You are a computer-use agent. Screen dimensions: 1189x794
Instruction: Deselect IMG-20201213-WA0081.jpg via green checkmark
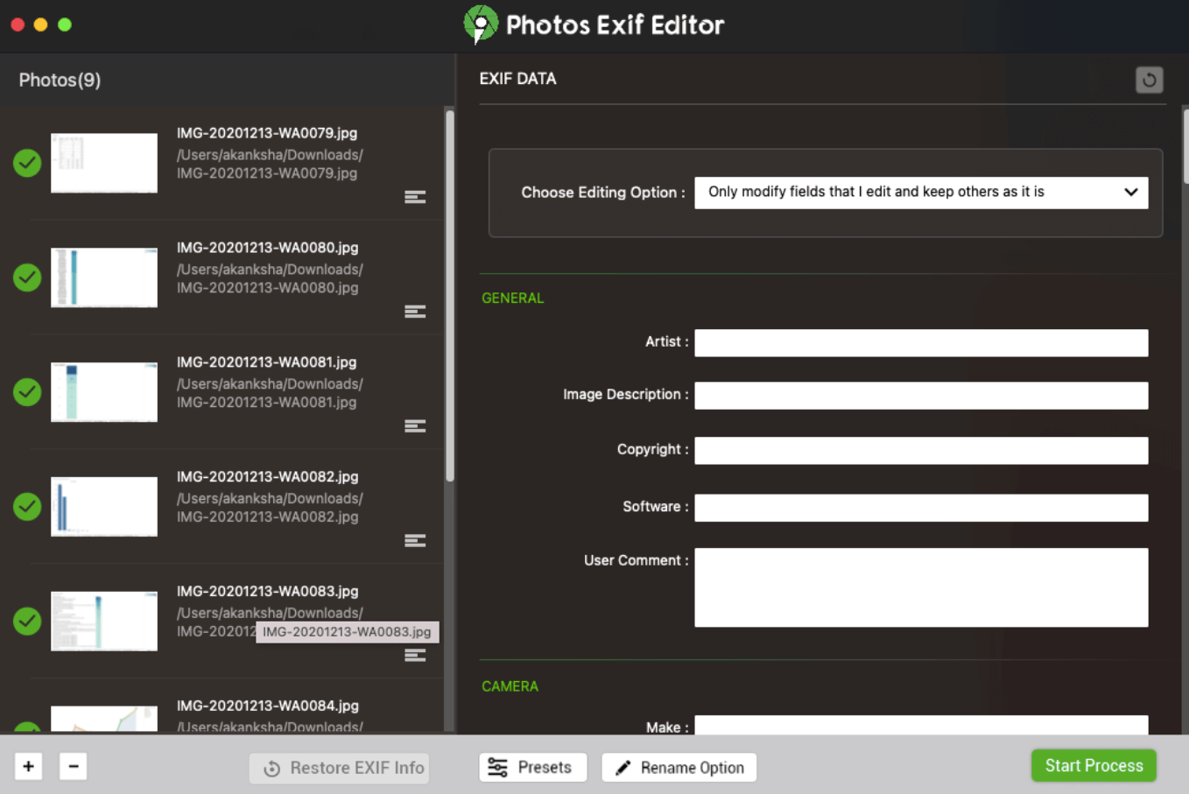click(x=26, y=392)
